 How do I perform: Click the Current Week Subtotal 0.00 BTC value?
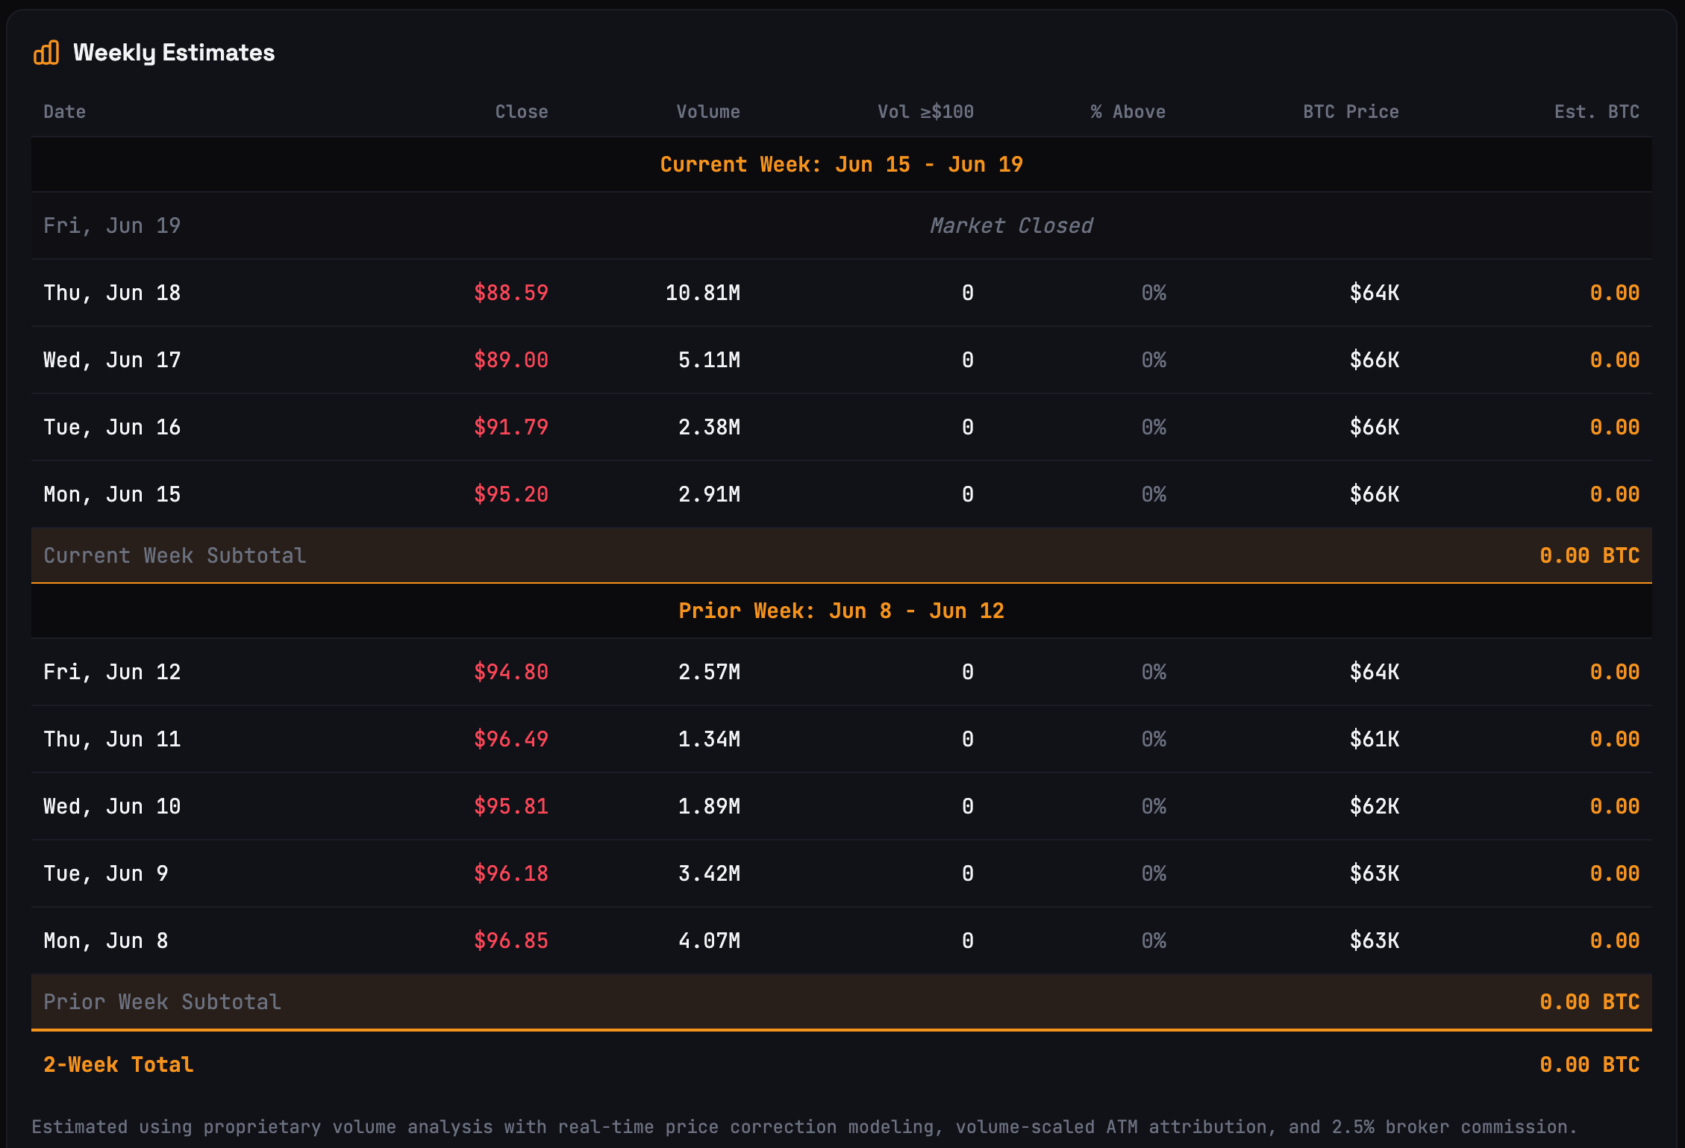[x=1589, y=555]
